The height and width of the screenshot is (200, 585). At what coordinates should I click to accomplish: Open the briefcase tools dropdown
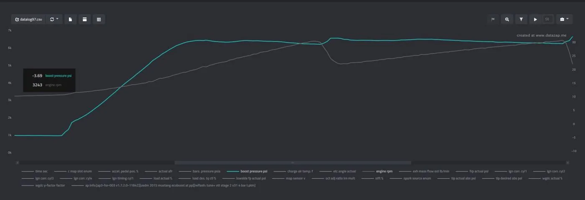coord(564,19)
